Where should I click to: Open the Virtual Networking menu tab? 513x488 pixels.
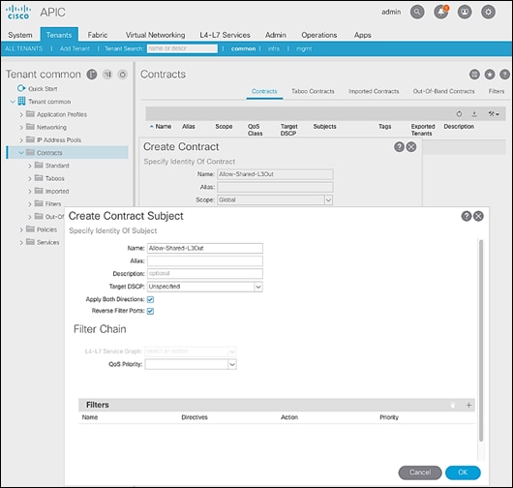[x=155, y=35]
